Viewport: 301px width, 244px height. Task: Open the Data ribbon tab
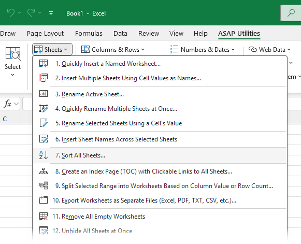pos(120,33)
